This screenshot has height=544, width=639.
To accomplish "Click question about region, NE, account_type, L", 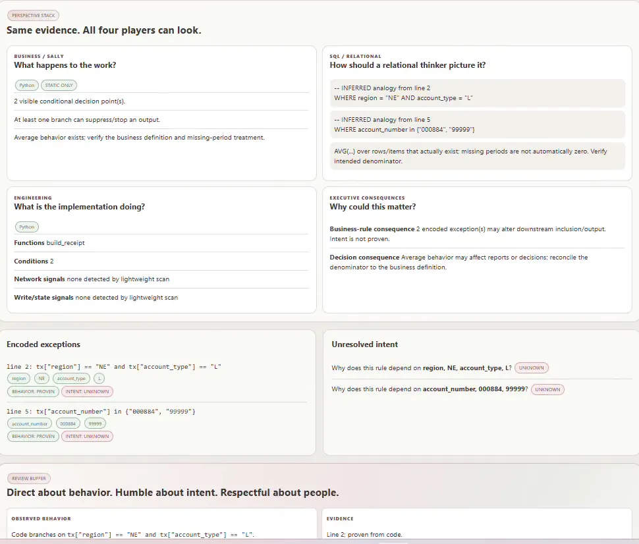I will pyautogui.click(x=422, y=368).
